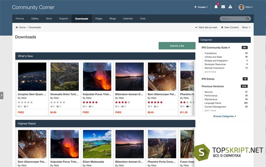
Task: Click the Home breadcrumb house icon
Action: pos(17,27)
